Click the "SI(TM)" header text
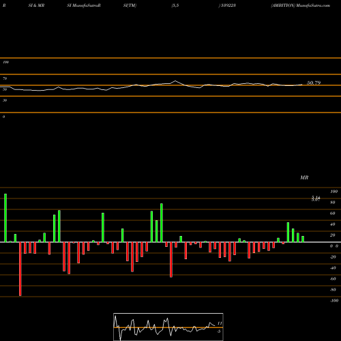The image size is (341, 341). tap(130, 5)
